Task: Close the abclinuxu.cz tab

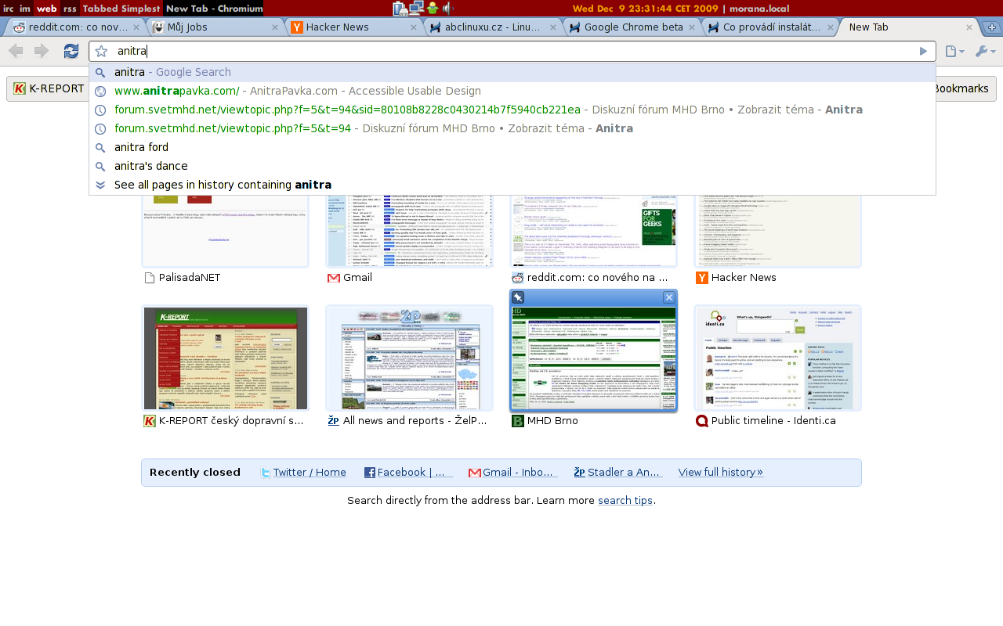Action: point(552,27)
